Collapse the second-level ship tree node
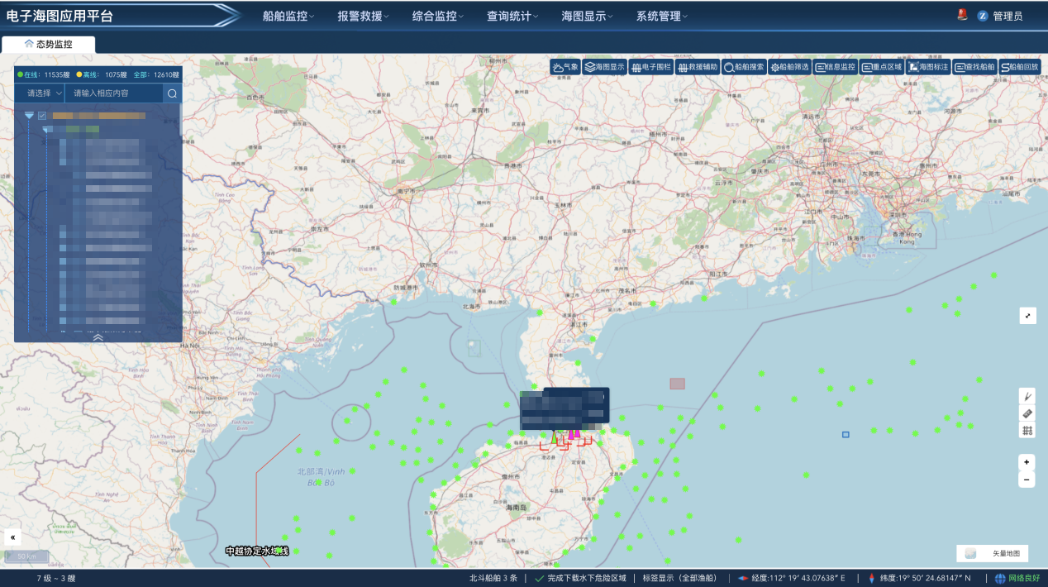1048x587 pixels. pyautogui.click(x=46, y=130)
